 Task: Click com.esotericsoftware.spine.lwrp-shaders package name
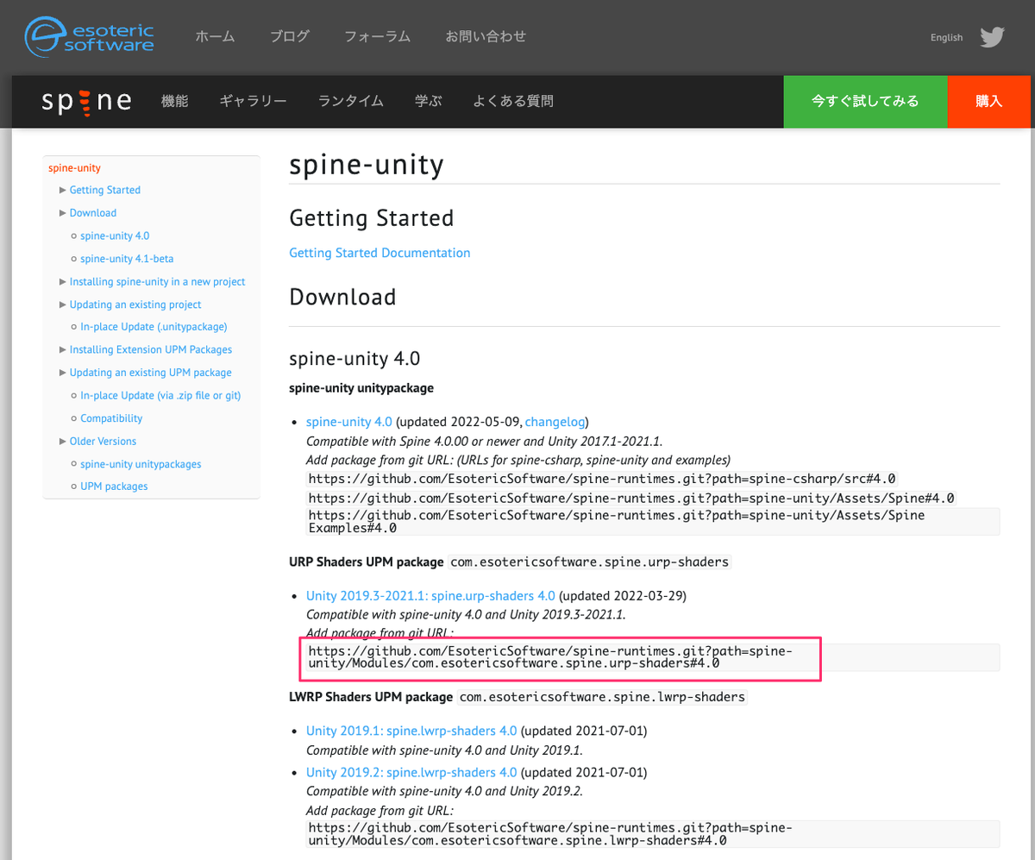(602, 696)
